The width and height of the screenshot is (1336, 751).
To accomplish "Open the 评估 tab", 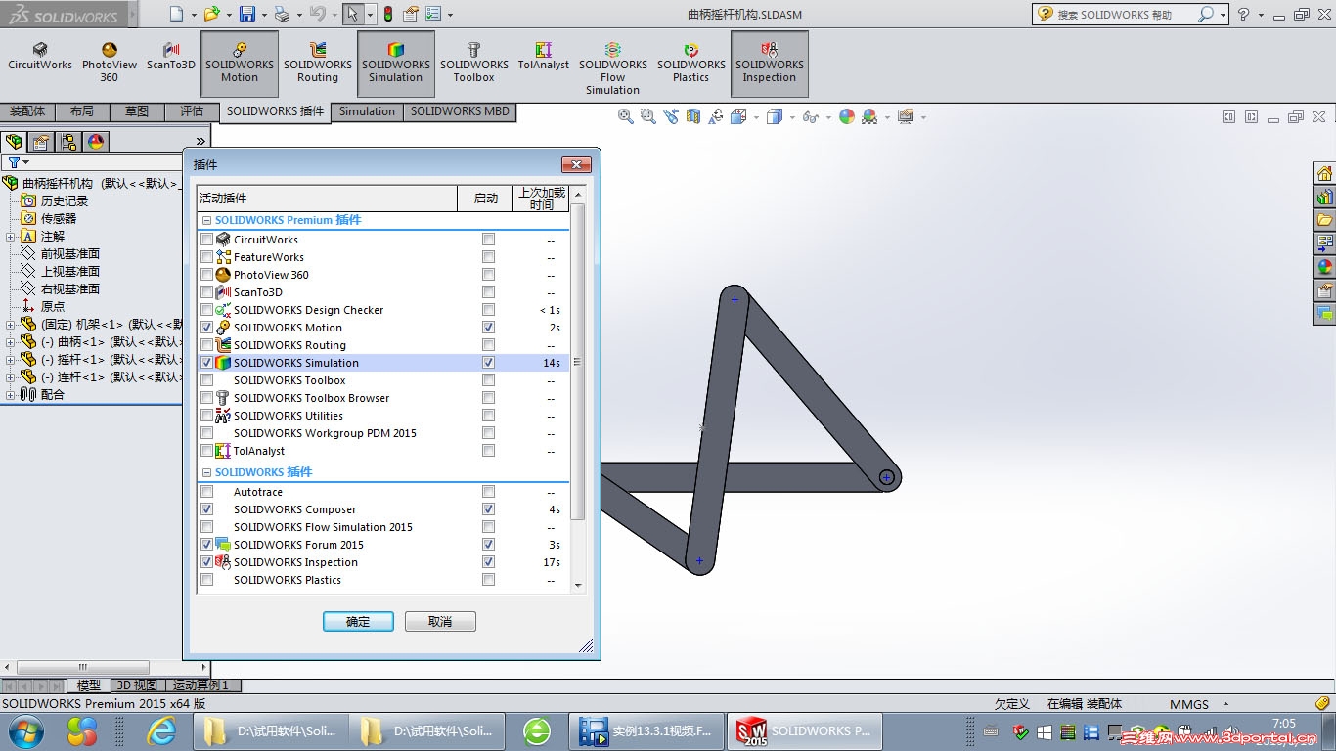I will [x=192, y=111].
